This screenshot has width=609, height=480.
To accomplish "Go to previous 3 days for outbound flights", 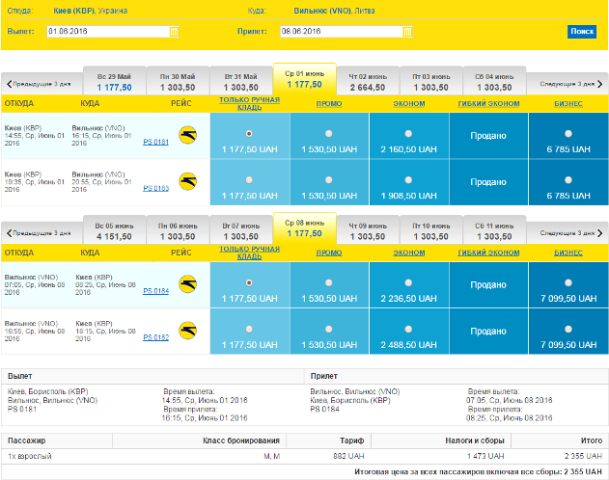I will pos(42,83).
